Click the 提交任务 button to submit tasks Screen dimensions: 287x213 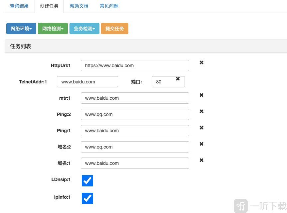click(114, 29)
